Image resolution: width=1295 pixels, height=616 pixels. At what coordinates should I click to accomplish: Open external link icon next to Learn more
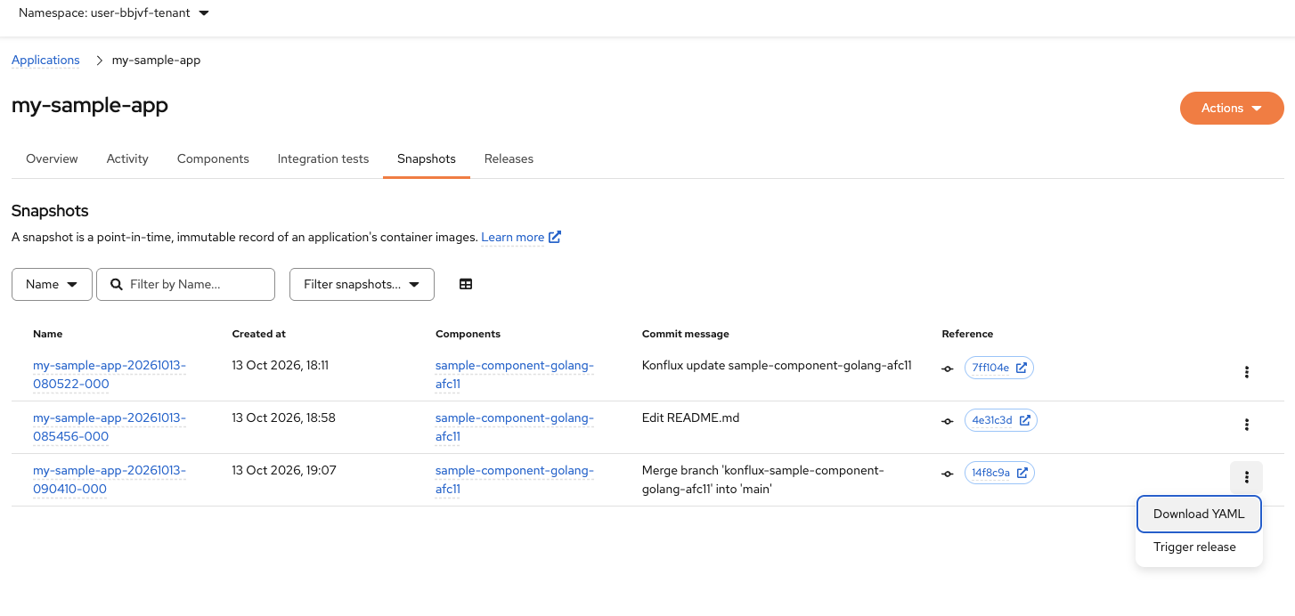point(555,237)
